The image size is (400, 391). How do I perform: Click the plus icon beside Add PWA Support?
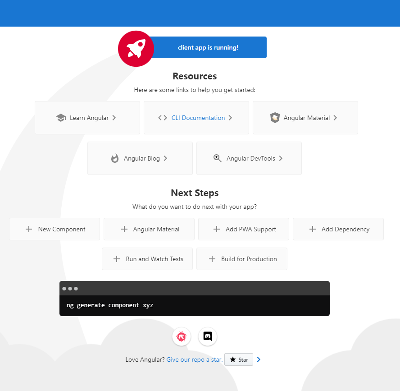(x=217, y=229)
